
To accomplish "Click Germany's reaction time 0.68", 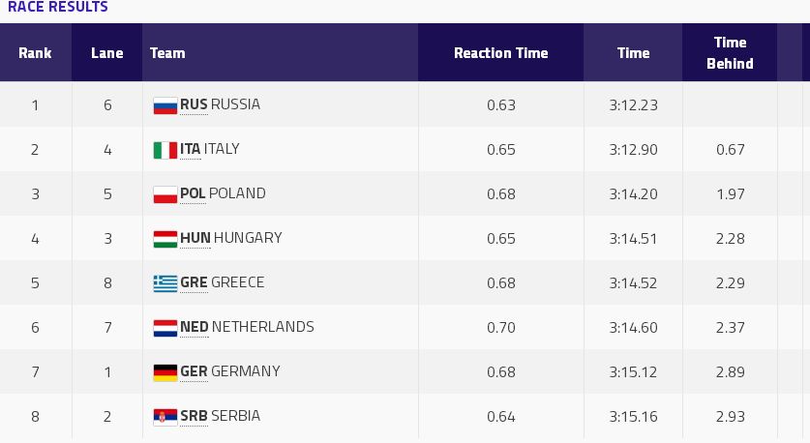I will tap(500, 371).
